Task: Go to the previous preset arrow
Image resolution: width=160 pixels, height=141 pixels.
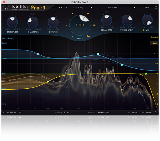Action: point(91,7)
